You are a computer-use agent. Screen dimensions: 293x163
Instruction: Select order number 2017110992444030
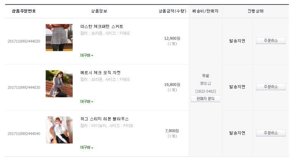(24, 87)
